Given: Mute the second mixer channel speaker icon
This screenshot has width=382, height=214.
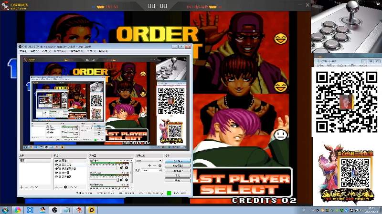Looking at the screenshot, I should (122, 180).
